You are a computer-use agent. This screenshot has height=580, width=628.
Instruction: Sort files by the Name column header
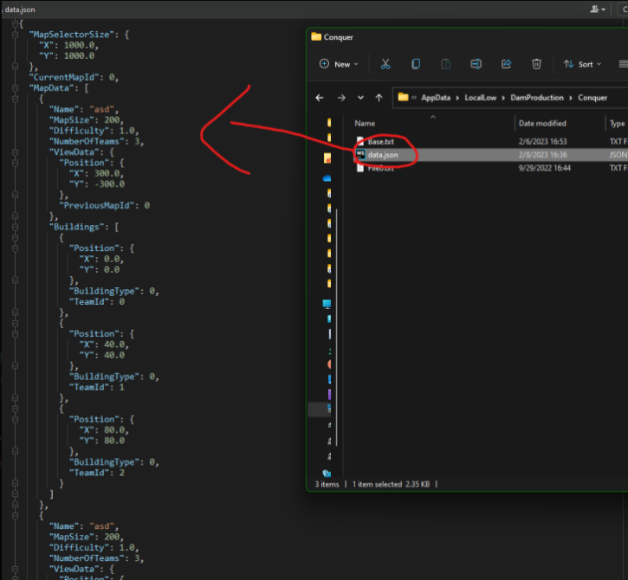pyautogui.click(x=365, y=123)
